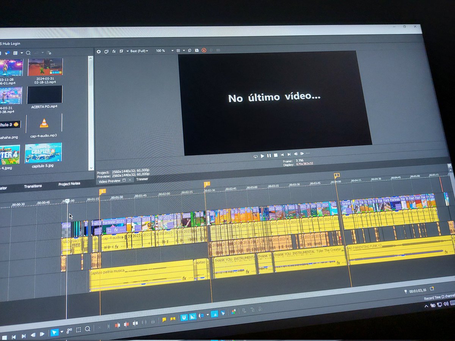Save snapshot to file icon
The image size is (455, 341).
(x=196, y=50)
